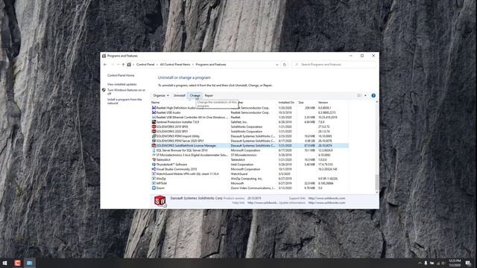Click the Realtek USB Audio program icon
477x268 pixels.
pos(154,112)
